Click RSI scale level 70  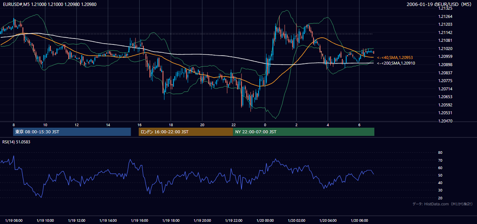(440, 160)
